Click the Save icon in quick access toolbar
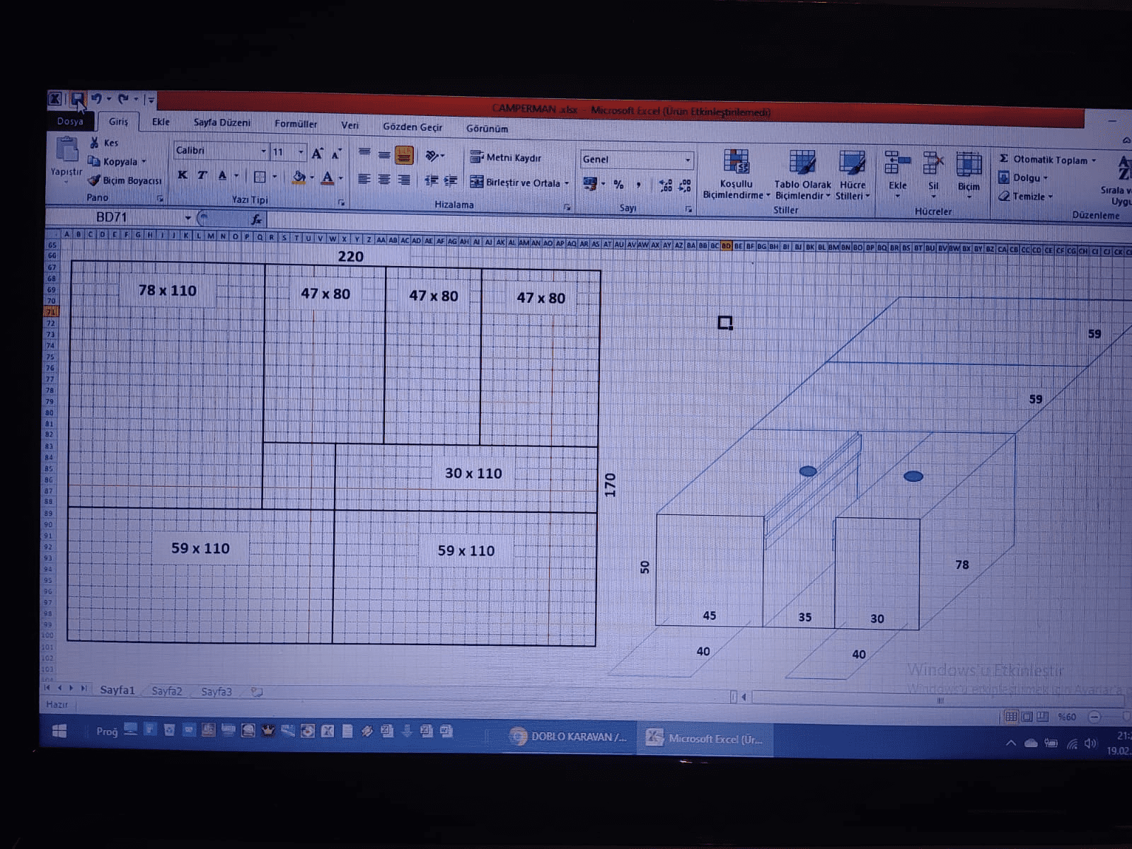The width and height of the screenshot is (1132, 849). pos(77,98)
